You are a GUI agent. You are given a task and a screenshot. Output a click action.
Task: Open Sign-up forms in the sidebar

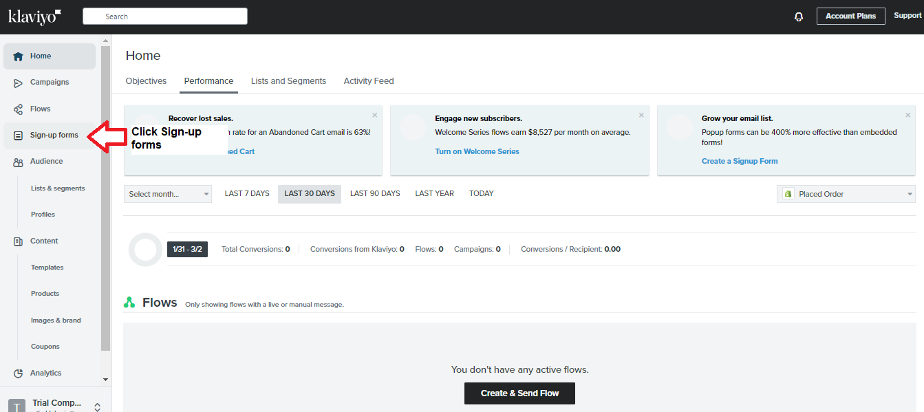point(50,135)
